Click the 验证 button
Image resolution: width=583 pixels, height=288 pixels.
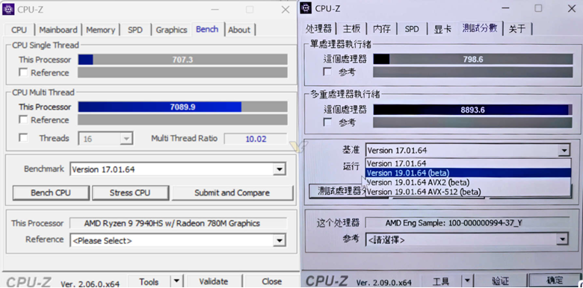[x=500, y=281]
